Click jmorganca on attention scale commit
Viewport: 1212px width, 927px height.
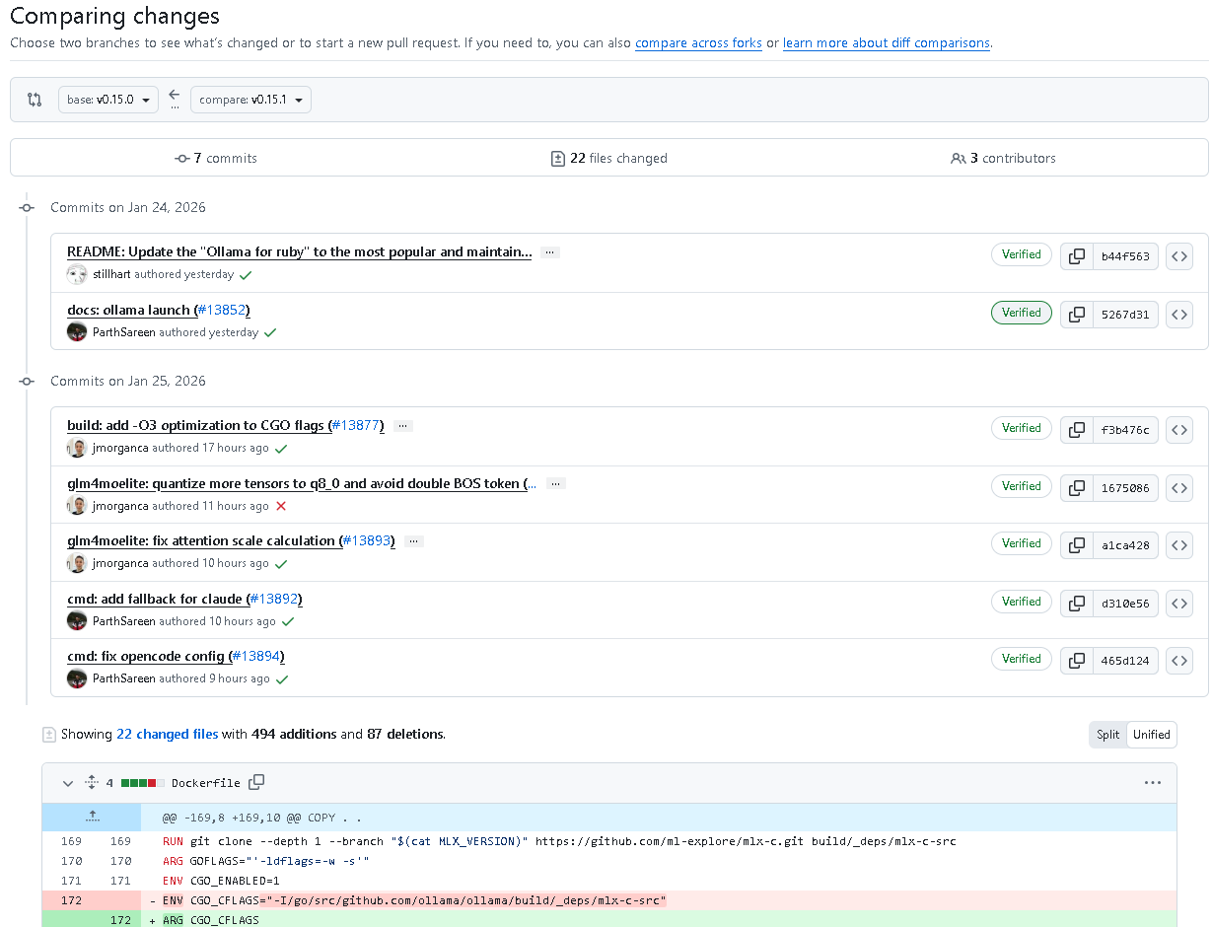pos(120,564)
